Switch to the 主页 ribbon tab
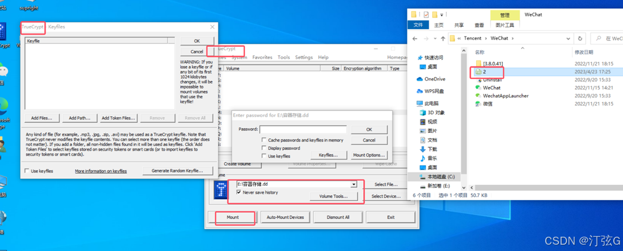 pyautogui.click(x=438, y=25)
